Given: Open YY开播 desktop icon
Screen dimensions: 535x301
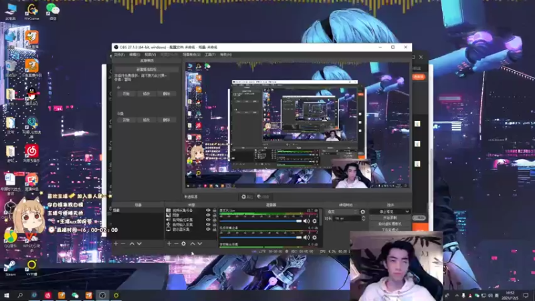Looking at the screenshot, I should click(31, 268).
